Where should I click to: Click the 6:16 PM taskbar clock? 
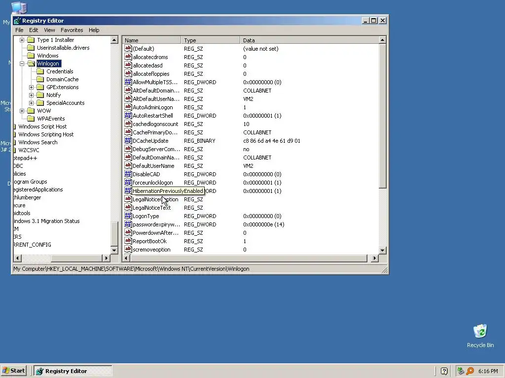tap(488, 371)
